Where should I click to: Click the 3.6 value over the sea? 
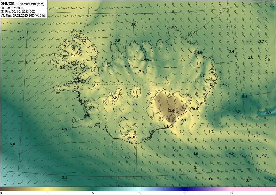[x=22, y=38]
